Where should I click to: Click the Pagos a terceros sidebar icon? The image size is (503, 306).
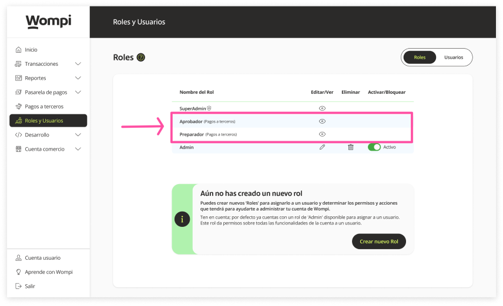(19, 107)
